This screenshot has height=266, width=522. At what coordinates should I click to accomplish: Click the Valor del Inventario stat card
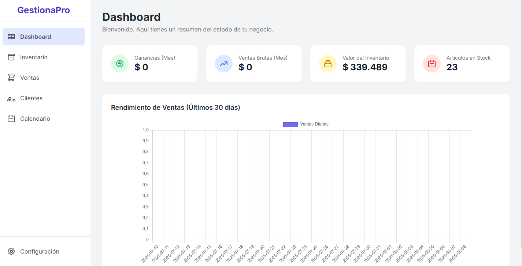coord(358,63)
